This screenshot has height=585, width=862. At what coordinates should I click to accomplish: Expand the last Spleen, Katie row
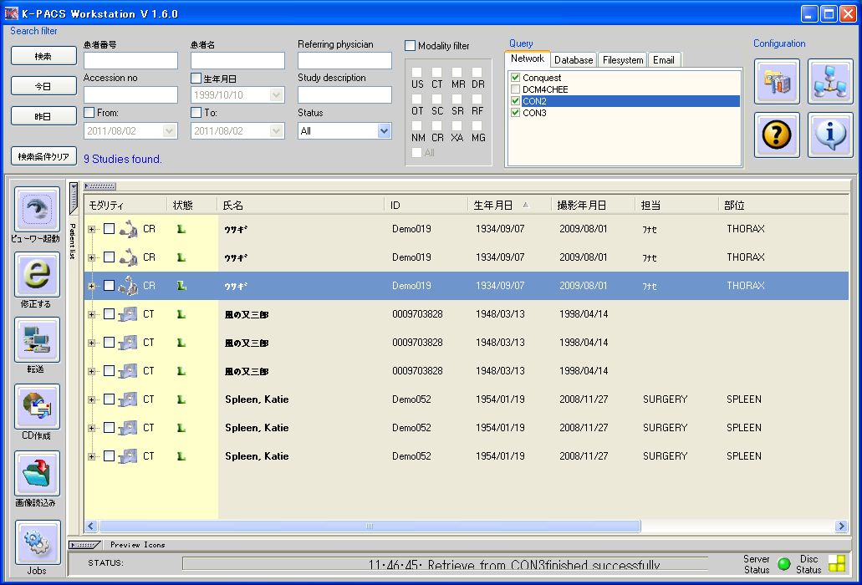(x=91, y=456)
